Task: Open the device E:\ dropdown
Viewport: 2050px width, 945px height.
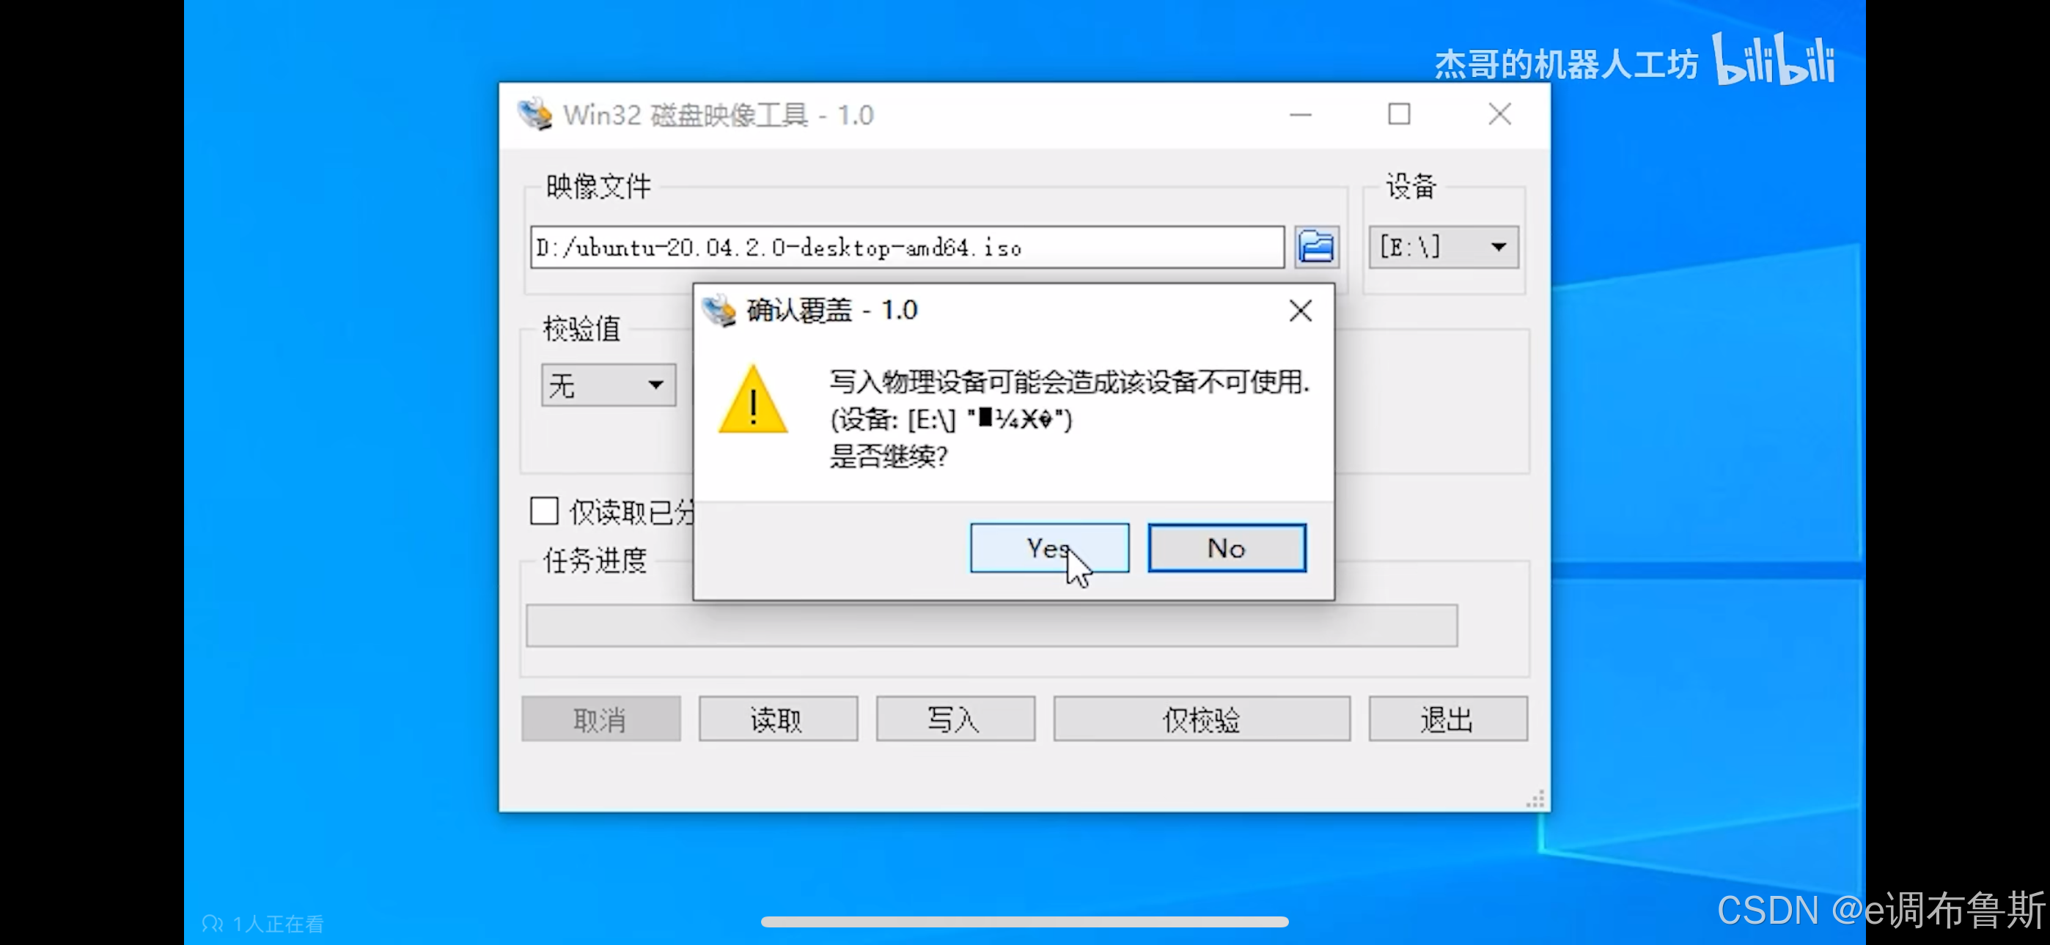Action: coord(1444,247)
